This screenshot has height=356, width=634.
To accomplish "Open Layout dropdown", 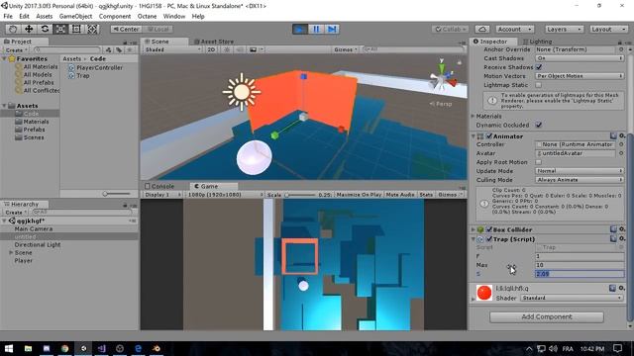I will click(x=607, y=29).
